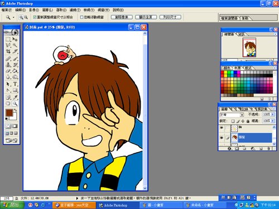Image resolution: width=279 pixels, height=209 pixels.
Task: Select the Zoom tool in toolbox
Action: [x=15, y=104]
